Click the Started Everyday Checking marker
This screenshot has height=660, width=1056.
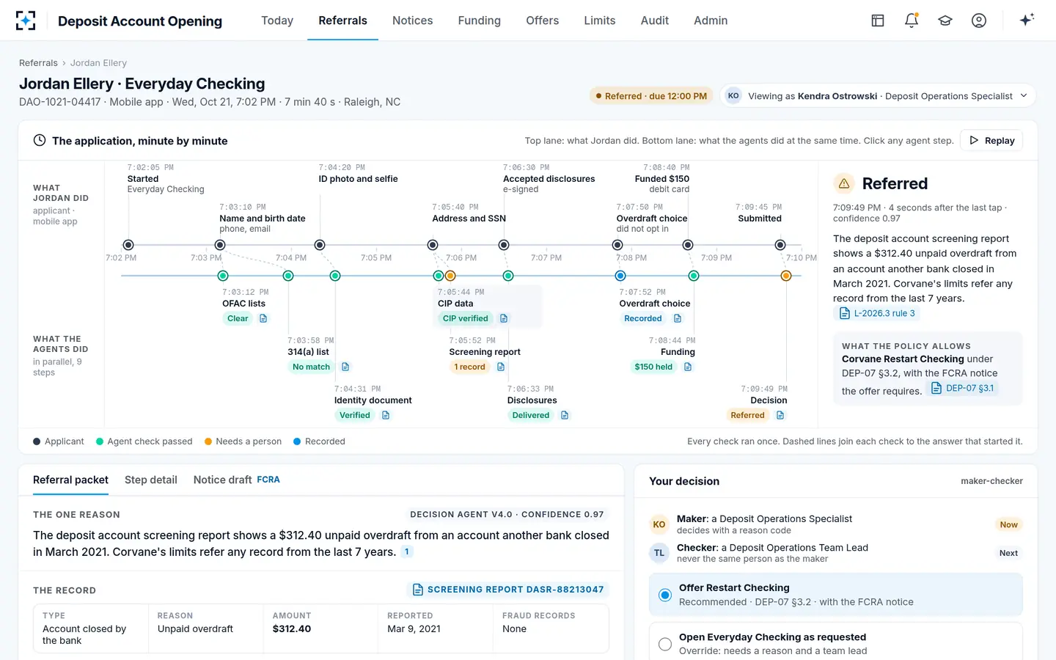[128, 245]
